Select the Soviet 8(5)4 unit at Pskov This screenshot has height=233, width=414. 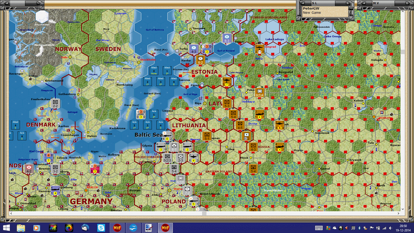point(260,92)
